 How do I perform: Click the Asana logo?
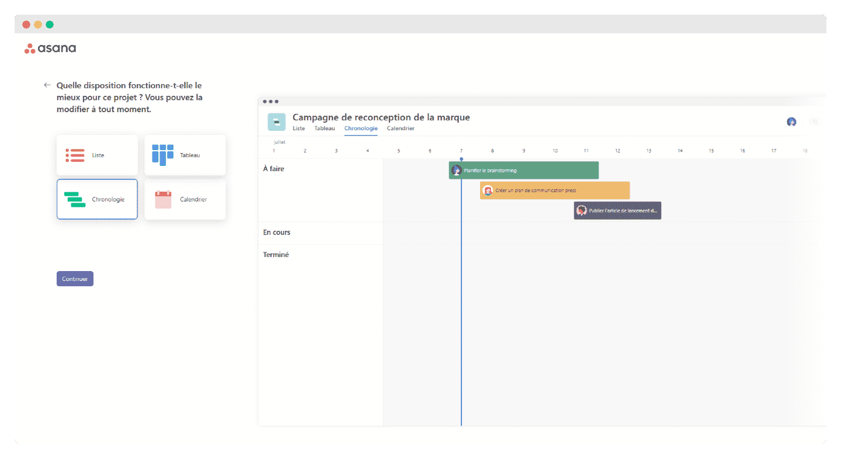(50, 48)
